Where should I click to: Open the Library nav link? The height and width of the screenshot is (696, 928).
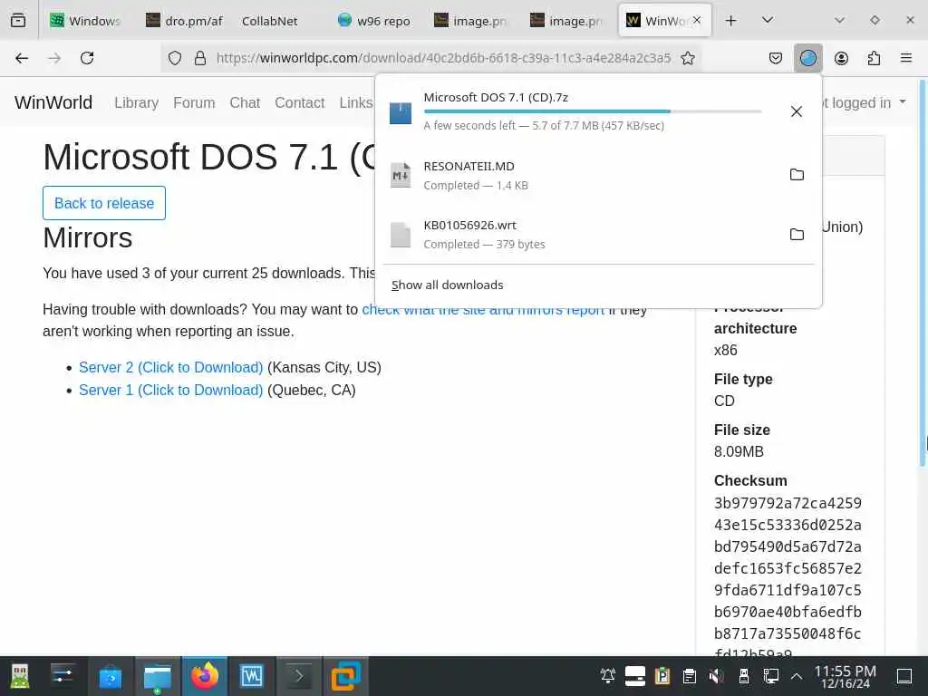(x=136, y=102)
